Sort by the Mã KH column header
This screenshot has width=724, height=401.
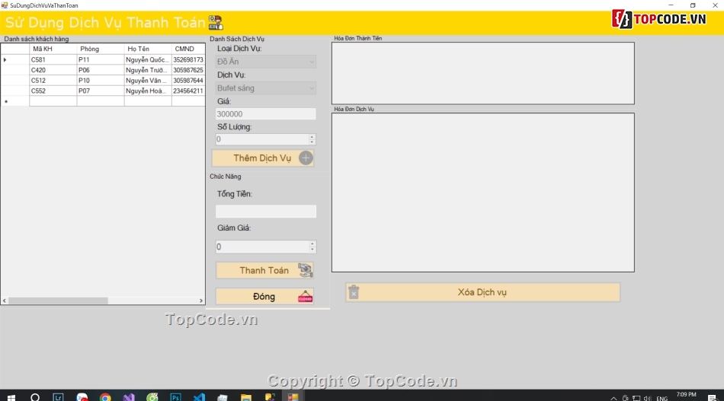point(53,49)
